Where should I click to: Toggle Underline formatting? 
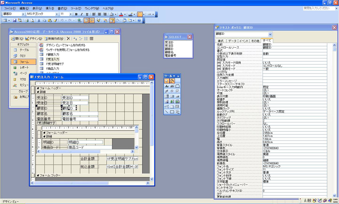tap(87, 14)
